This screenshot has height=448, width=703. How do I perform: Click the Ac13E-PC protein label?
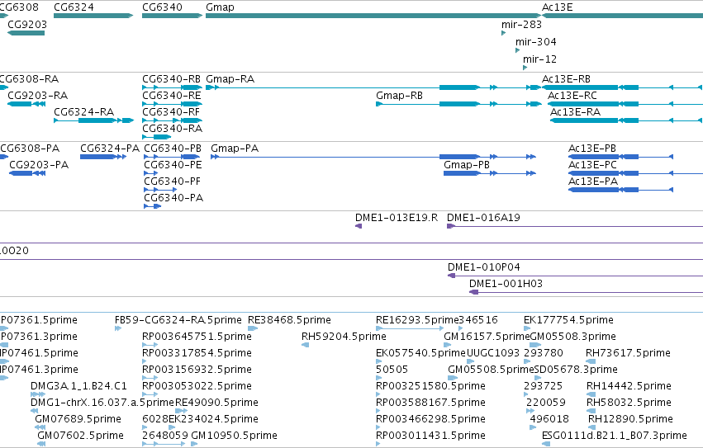coord(592,165)
